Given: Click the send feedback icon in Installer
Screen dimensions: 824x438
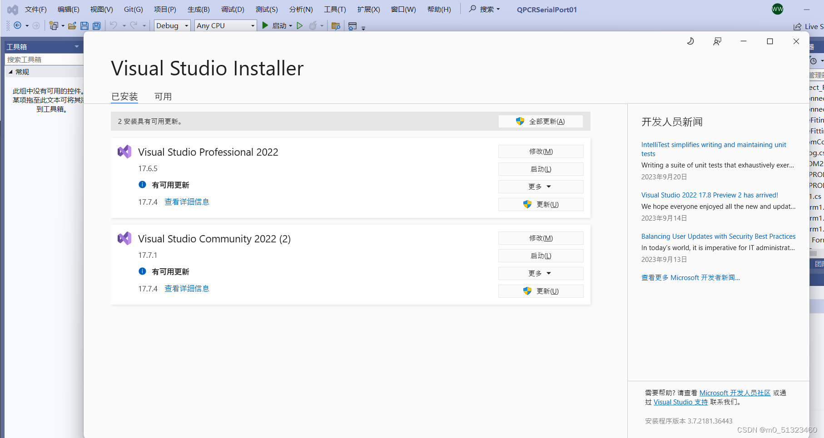Looking at the screenshot, I should tap(717, 41).
